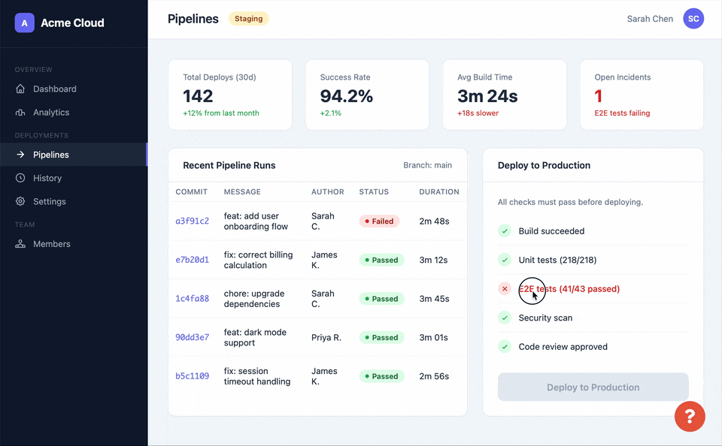Open the Open Incidents stat card
This screenshot has height=446, width=722.
point(642,95)
